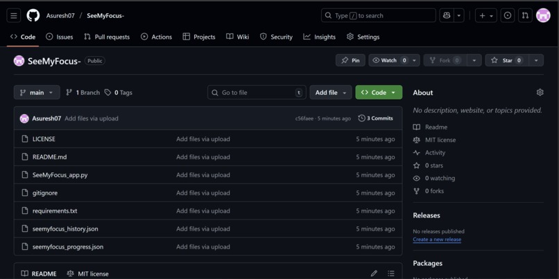Open the green Code clone dropdown
The width and height of the screenshot is (559, 279).
379,93
